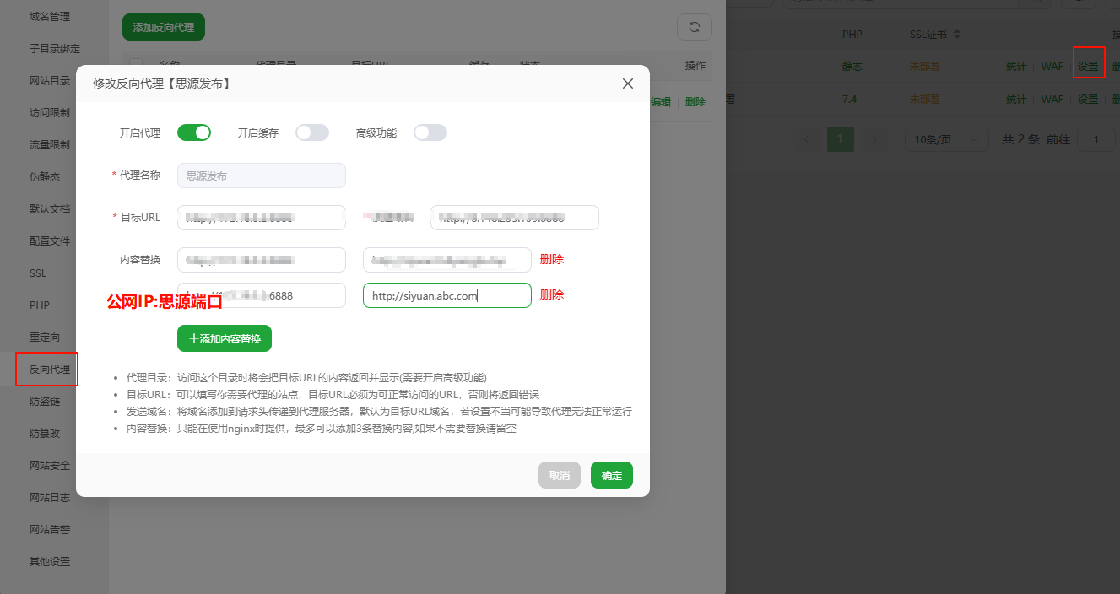Viewport: 1120px width, 594px height.
Task: Click first 内容替换 row's right input
Action: click(447, 260)
